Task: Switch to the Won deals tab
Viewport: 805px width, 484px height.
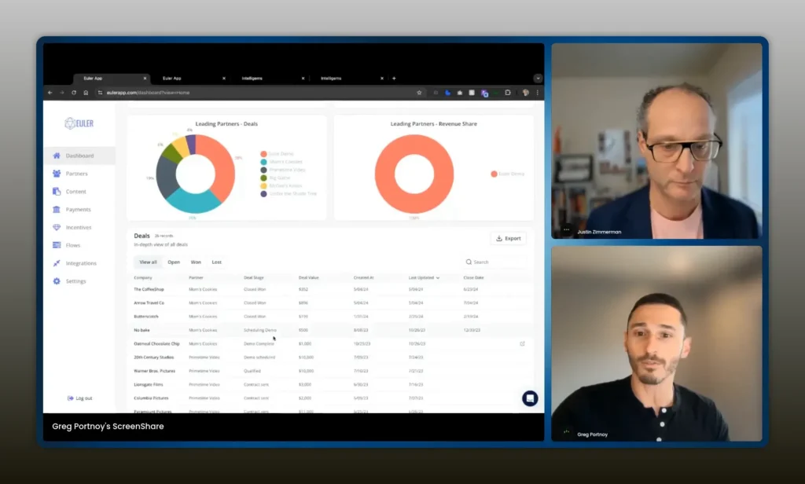Action: (x=196, y=262)
